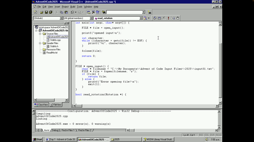
Task: Click the New Text File toolbar icon
Action: point(36,12)
